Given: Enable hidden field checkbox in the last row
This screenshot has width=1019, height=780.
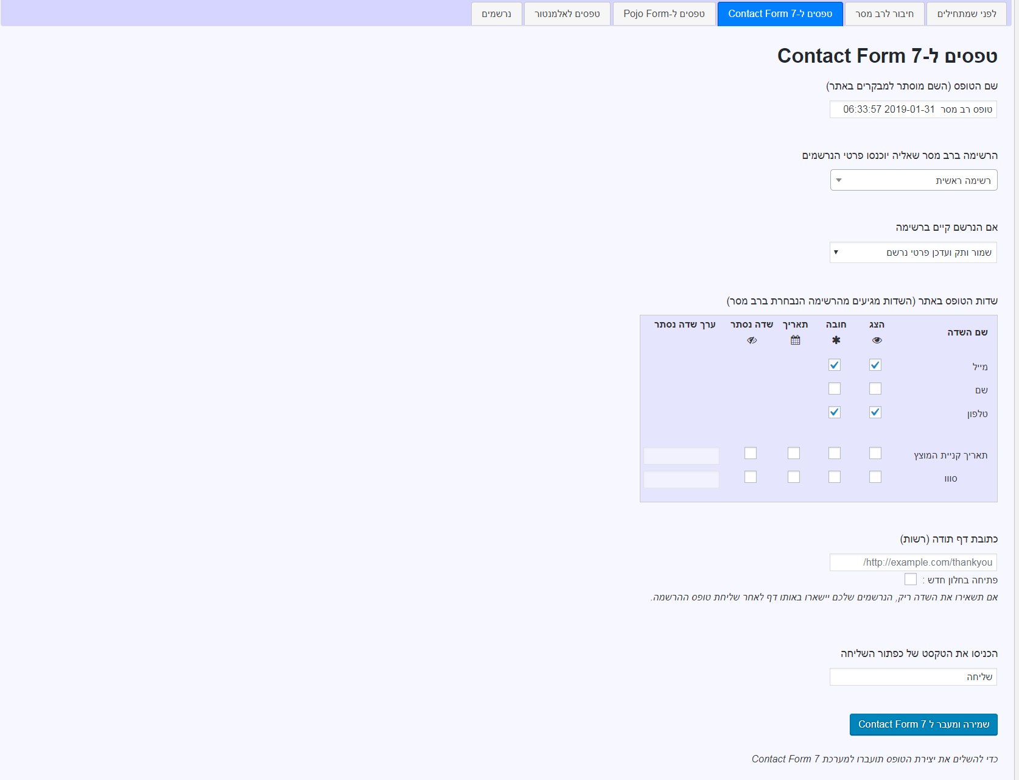Looking at the screenshot, I should click(x=751, y=477).
